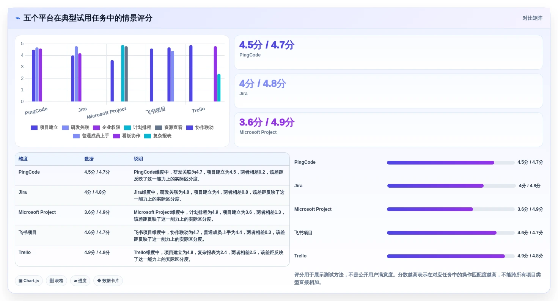558x301 pixels.
Task: Click the 表格 chip
Action: 57,281
